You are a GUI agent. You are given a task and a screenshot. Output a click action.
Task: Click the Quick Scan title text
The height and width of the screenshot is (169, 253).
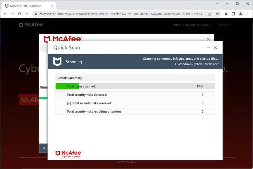pos(67,47)
